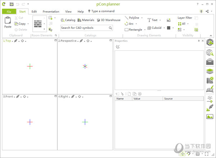
Task: Click the Source column header
Action: (183, 99)
